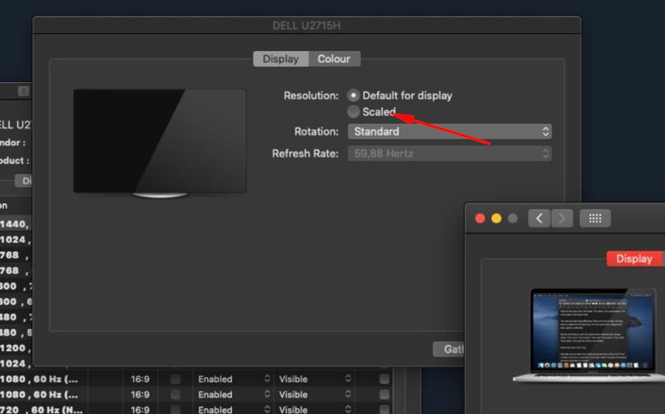Select the red Display tab in System Preferences
Image resolution: width=665 pixels, height=414 pixels.
coord(634,259)
